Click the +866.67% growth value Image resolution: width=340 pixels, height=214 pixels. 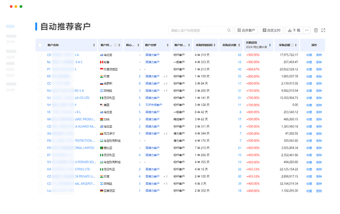point(253,69)
